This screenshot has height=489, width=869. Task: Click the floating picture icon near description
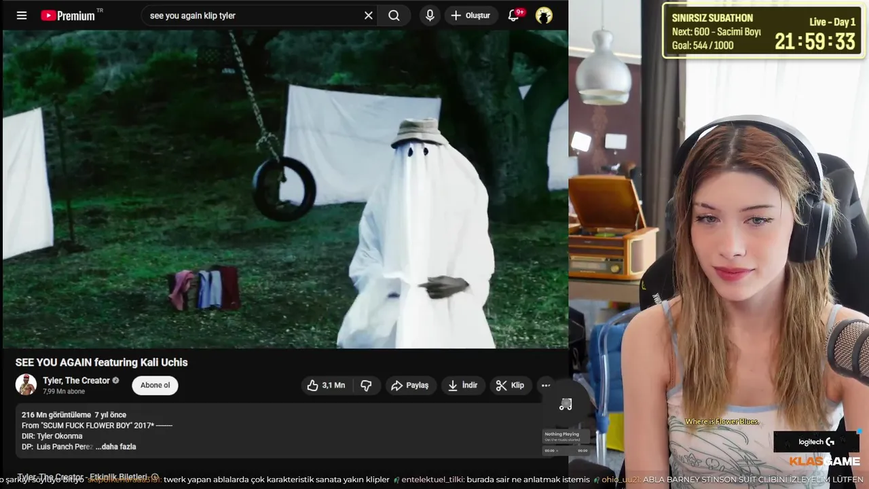(566, 405)
